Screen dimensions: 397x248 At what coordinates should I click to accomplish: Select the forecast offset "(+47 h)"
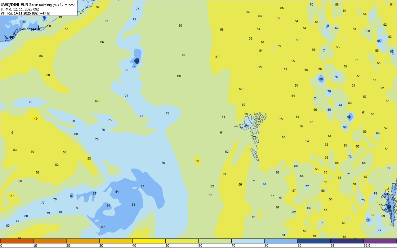[x=44, y=13]
